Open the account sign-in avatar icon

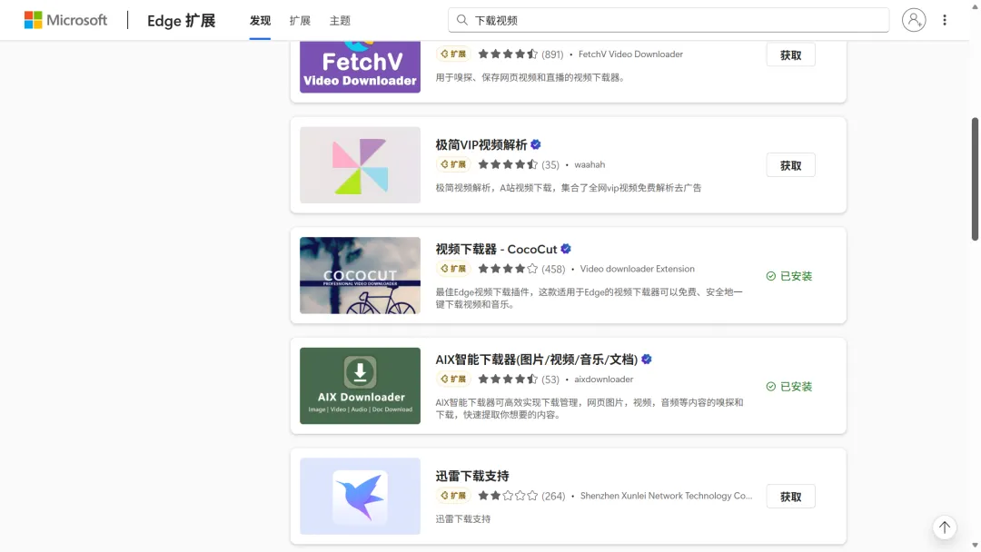914,20
